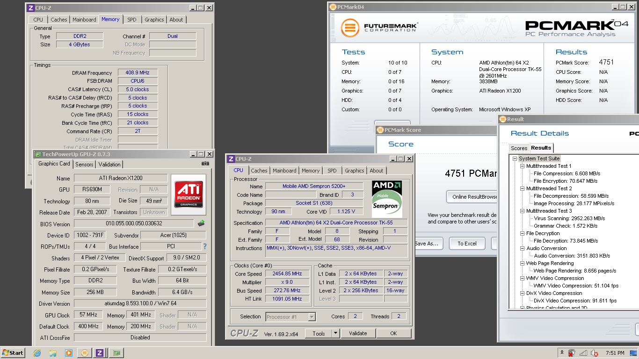639x359 pixels.
Task: Collapse the Multithreaded Test 2 node
Action: [523, 188]
